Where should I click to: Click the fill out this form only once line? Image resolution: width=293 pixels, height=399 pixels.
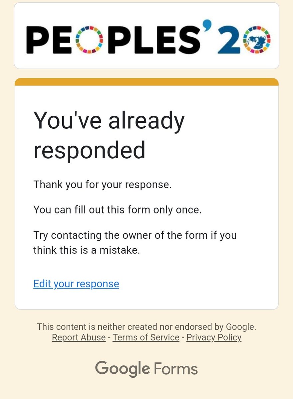click(118, 210)
